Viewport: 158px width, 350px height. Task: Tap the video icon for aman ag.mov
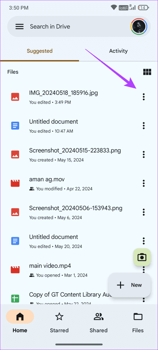click(15, 183)
